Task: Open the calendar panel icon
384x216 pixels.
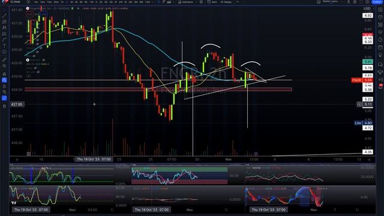Action: [380, 47]
